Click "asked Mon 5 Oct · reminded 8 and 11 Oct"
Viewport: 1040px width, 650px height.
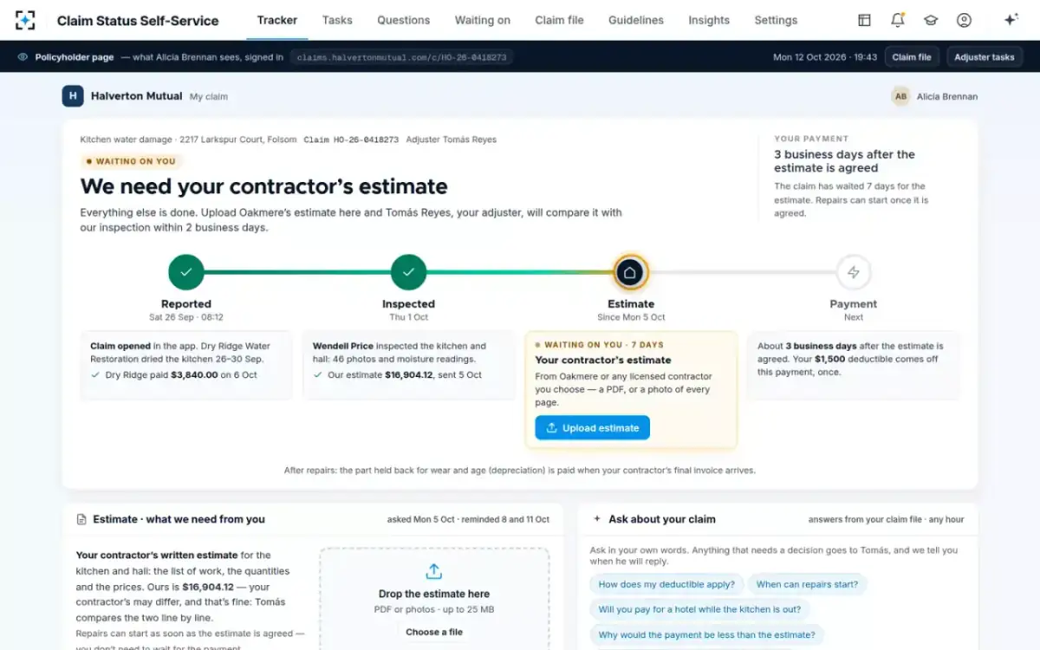coord(468,520)
